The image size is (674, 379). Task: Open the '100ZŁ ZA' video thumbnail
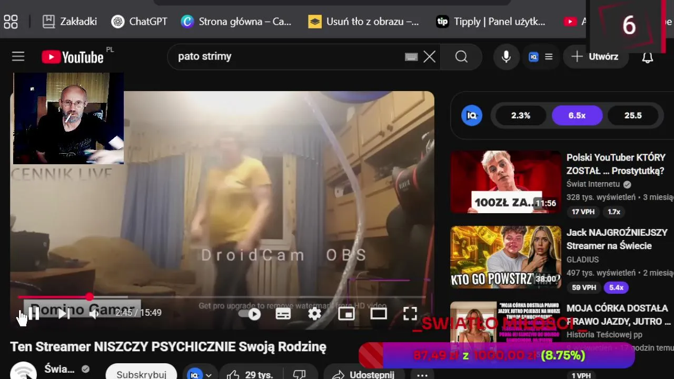[x=506, y=182]
